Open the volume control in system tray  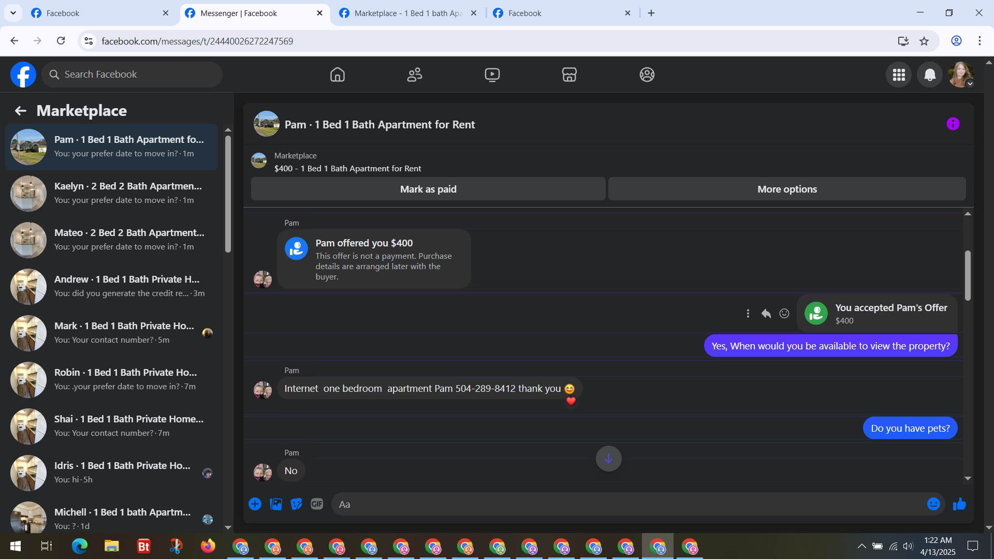908,546
